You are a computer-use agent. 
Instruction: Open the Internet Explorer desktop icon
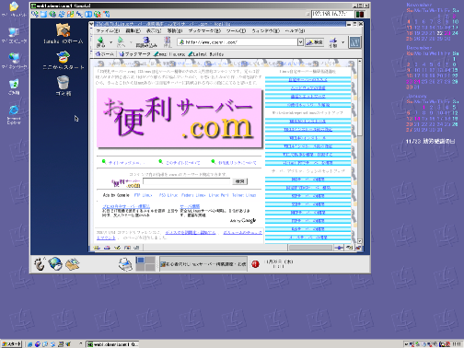[x=14, y=115]
